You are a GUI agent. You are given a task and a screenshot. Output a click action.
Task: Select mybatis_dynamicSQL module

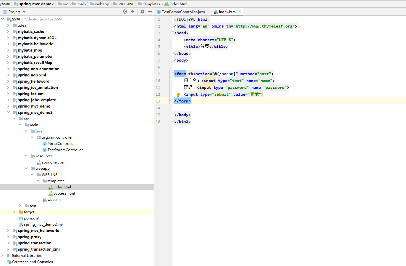click(x=37, y=38)
